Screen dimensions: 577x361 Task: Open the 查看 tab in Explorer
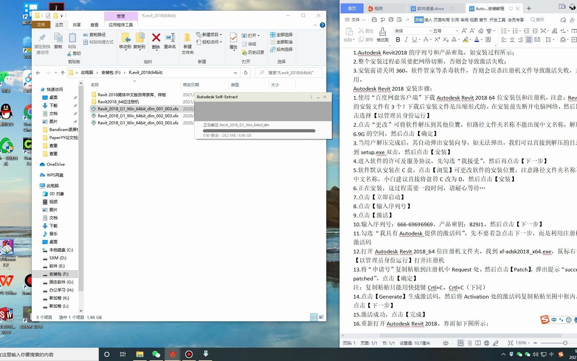[x=94, y=25]
